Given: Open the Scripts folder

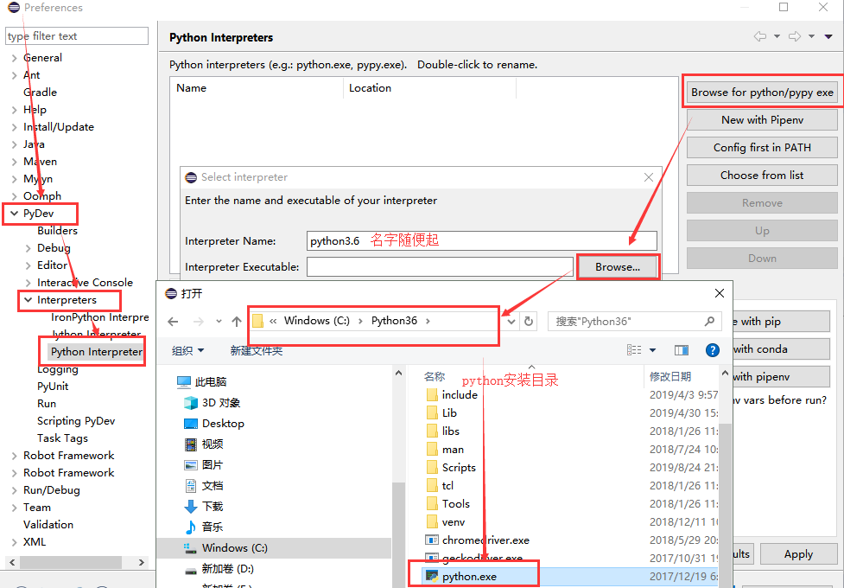Looking at the screenshot, I should point(459,468).
